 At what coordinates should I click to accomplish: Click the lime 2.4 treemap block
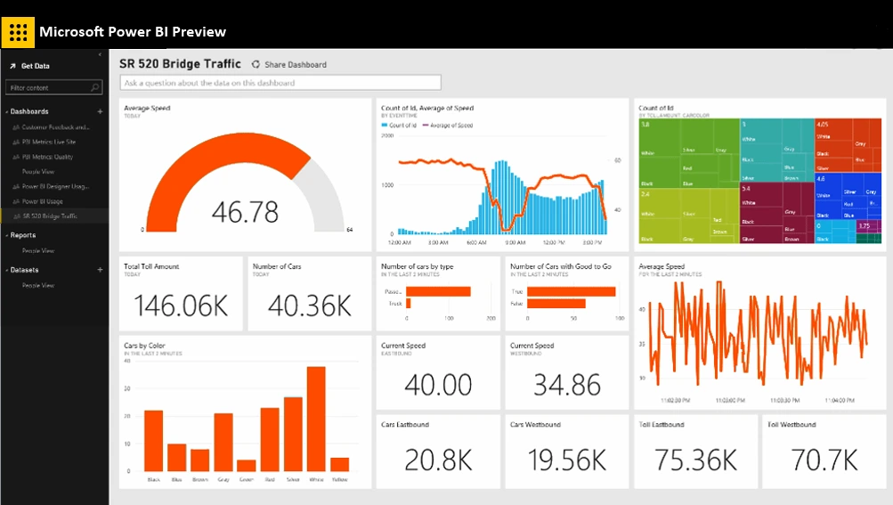pos(689,216)
